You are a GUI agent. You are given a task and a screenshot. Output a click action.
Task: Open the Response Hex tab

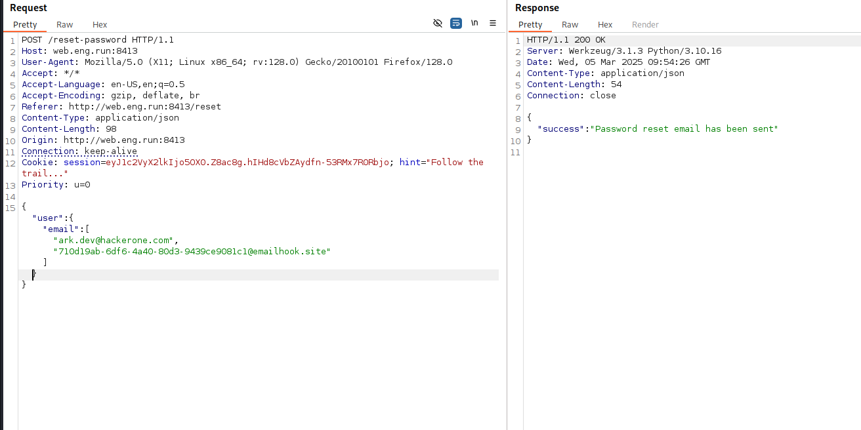pos(605,25)
